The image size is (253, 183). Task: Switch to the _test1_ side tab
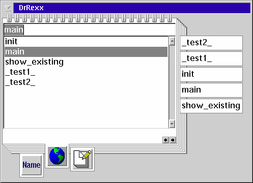pyautogui.click(x=211, y=58)
